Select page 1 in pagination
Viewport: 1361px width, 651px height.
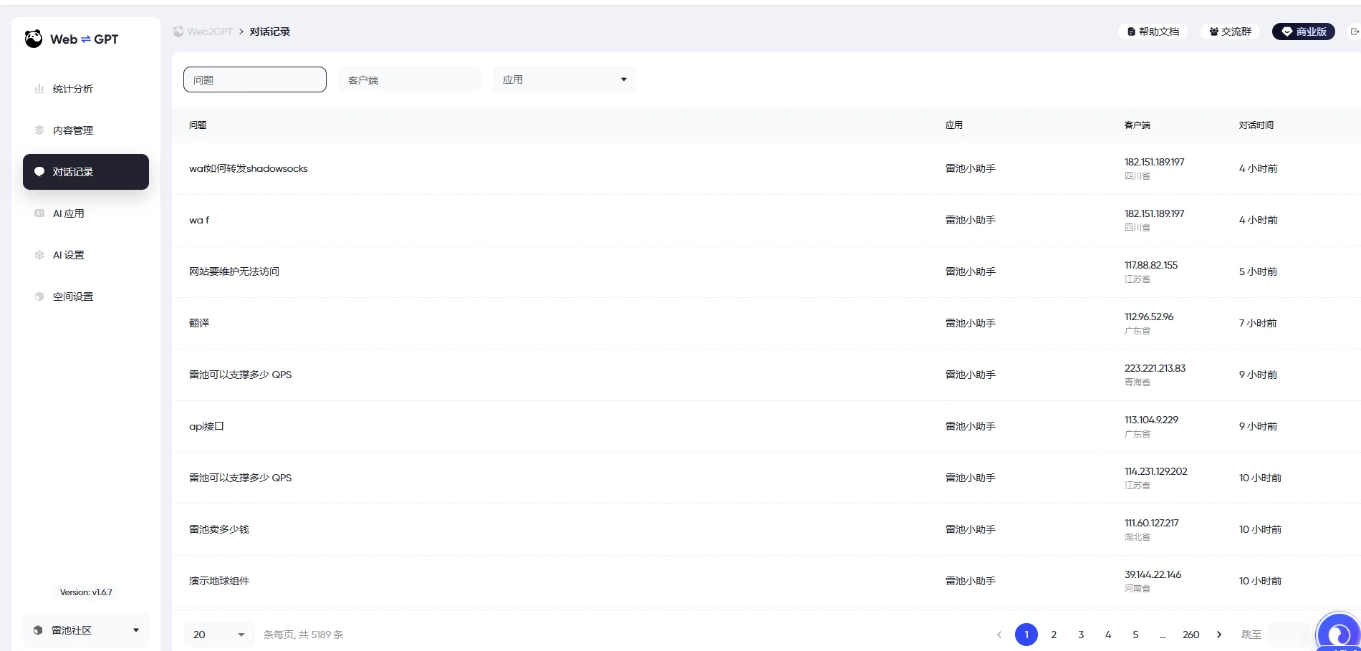(1026, 635)
